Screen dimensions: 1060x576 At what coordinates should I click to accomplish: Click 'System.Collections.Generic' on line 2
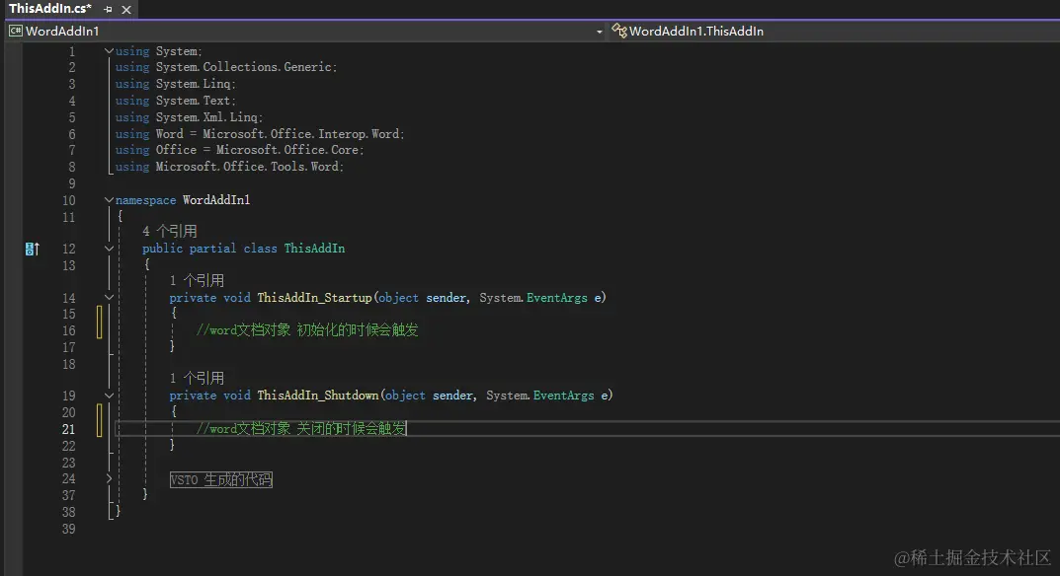tap(244, 67)
